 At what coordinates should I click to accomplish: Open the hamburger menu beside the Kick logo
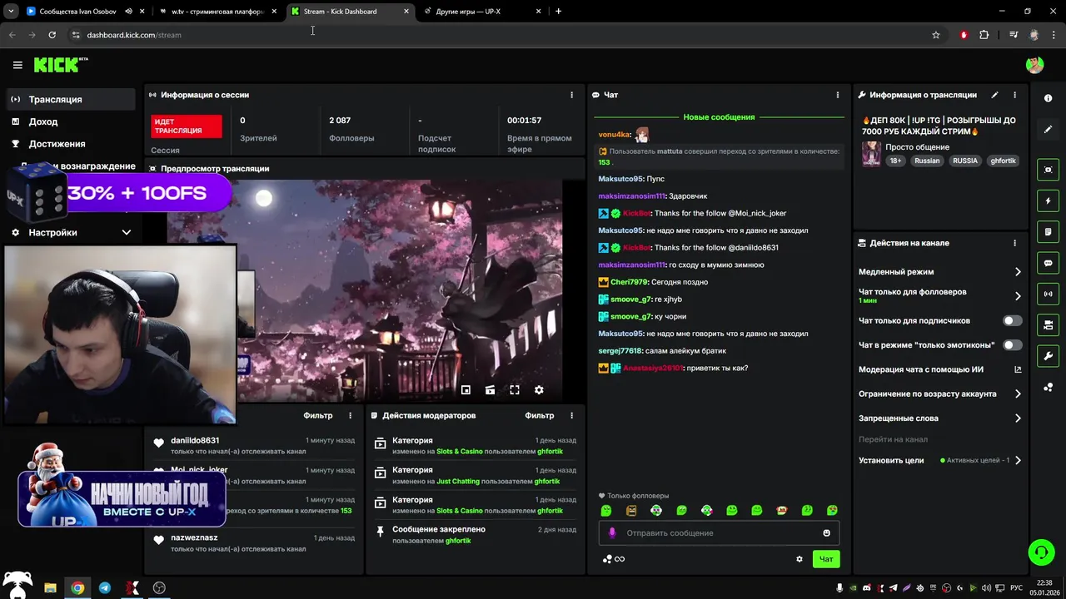(x=17, y=65)
